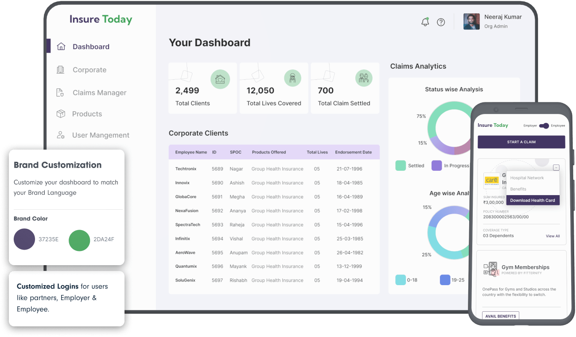Viewport: 576px width, 337px height.
Task: Open Corporate using its building icon
Action: pos(61,69)
